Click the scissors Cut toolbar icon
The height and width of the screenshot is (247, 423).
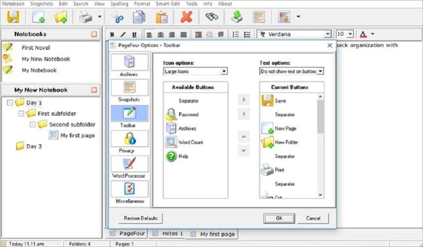click(117, 17)
